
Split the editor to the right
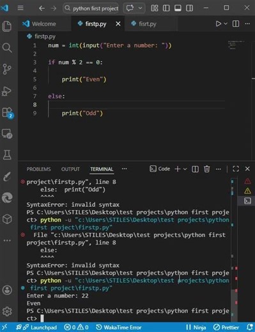click(x=236, y=24)
